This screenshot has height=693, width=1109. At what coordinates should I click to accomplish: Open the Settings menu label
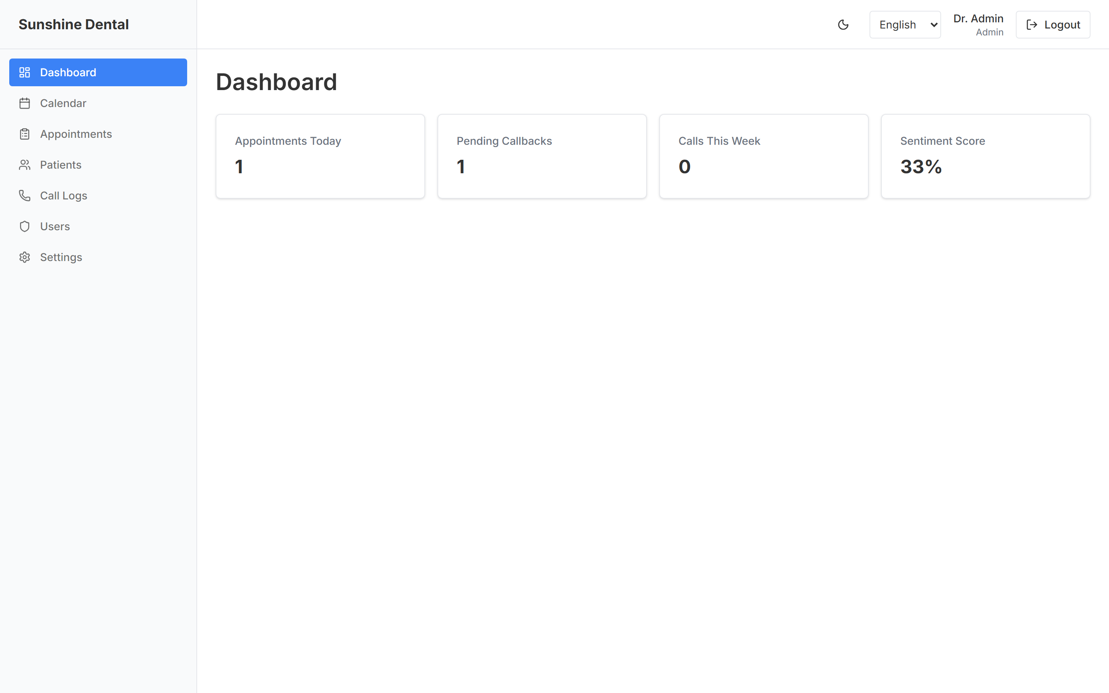tap(61, 257)
